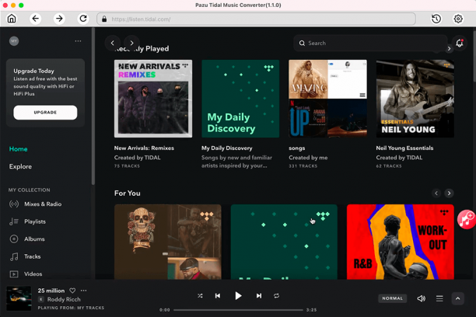The height and width of the screenshot is (317, 476).
Task: Click the 25 million track title
Action: (51, 291)
